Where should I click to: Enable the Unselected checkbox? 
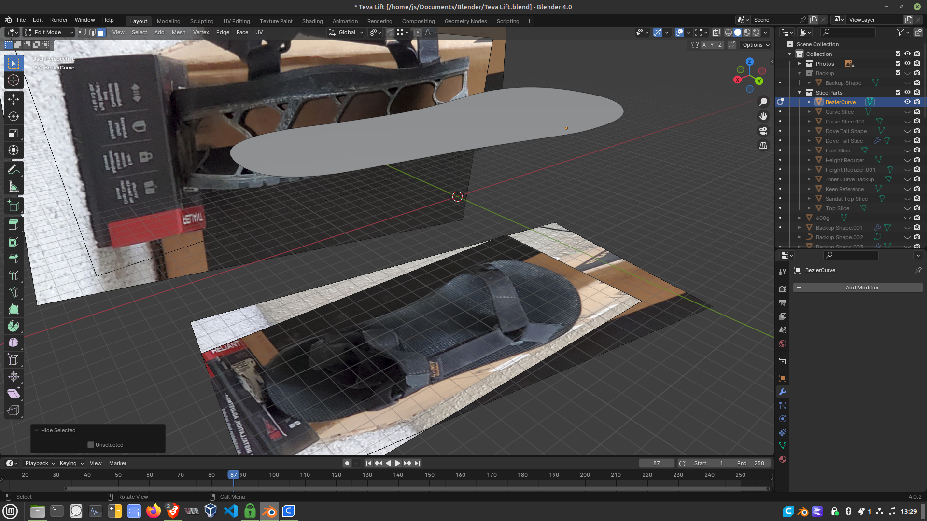91,445
